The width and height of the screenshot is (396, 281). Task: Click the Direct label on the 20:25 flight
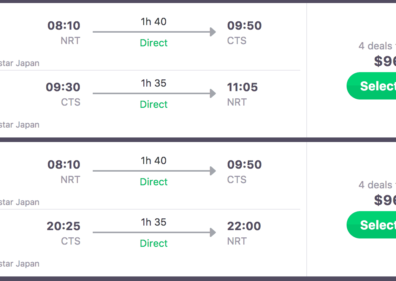click(x=154, y=243)
